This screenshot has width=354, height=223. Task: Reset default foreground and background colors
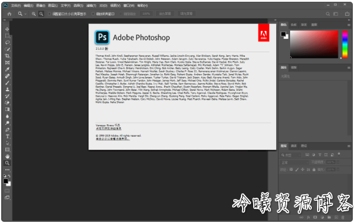coord(5,175)
